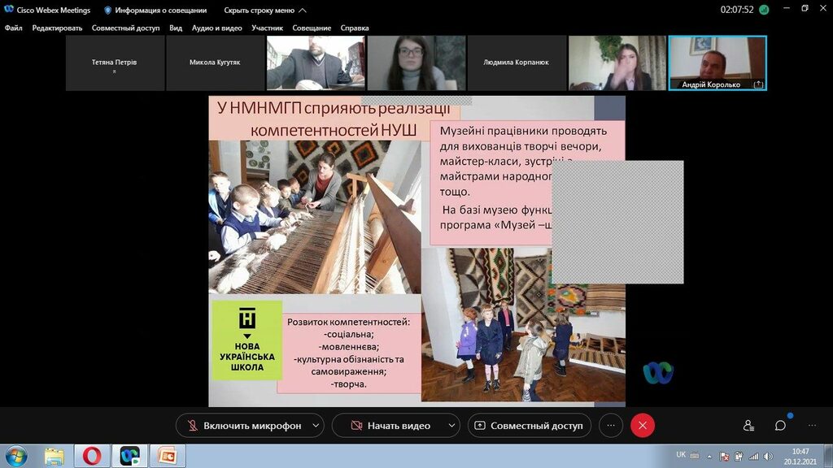Viewport: 833px width, 468px height.
Task: Open Opera browser from the taskbar
Action: pos(92,456)
